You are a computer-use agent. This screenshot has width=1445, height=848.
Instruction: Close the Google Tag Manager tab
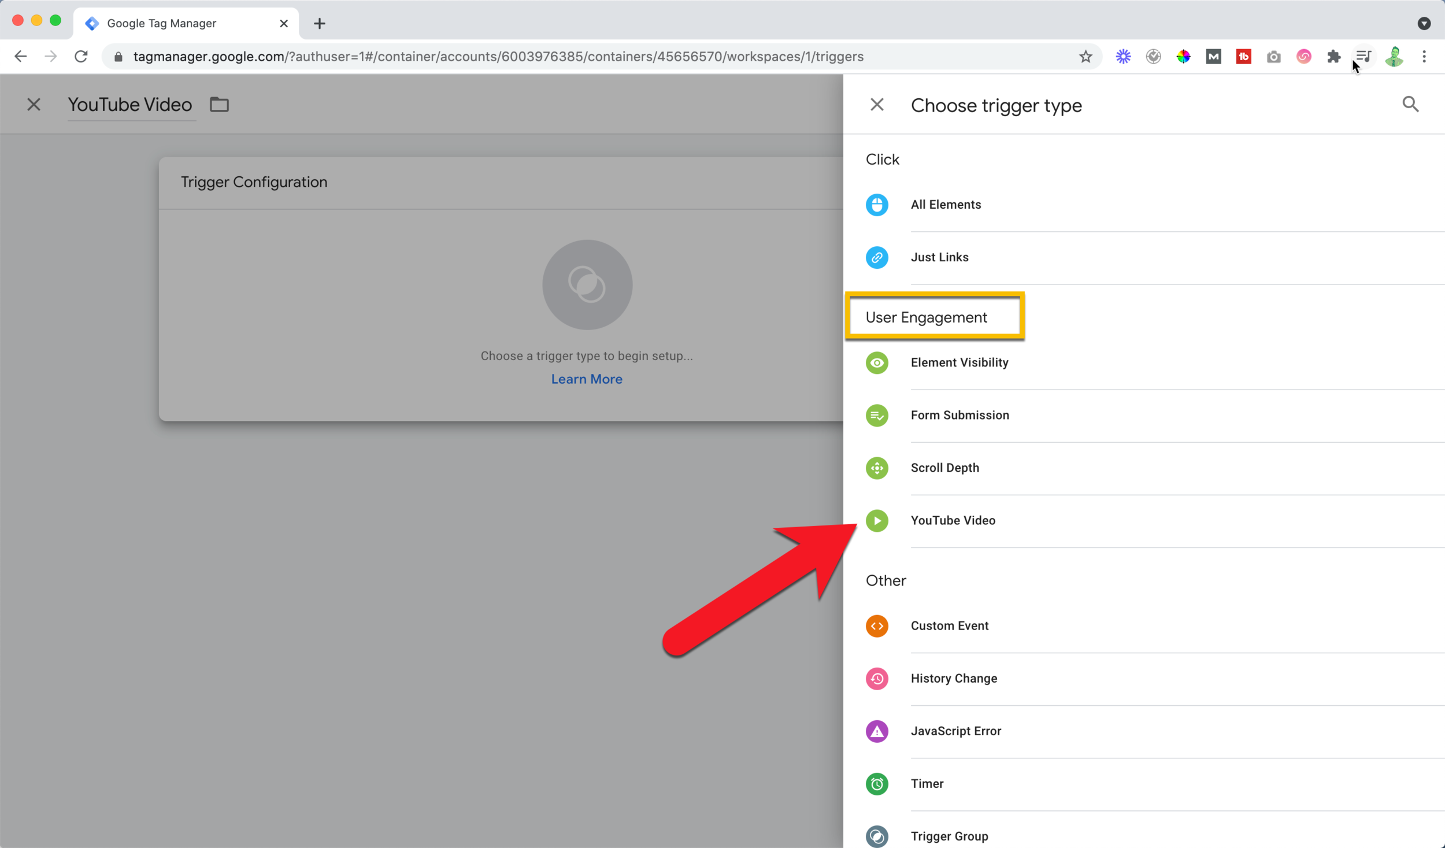[284, 23]
